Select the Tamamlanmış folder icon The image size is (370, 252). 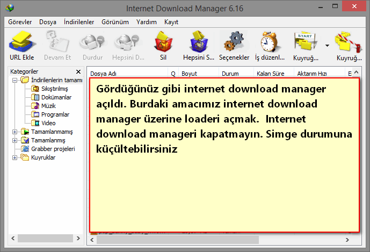pos(25,140)
